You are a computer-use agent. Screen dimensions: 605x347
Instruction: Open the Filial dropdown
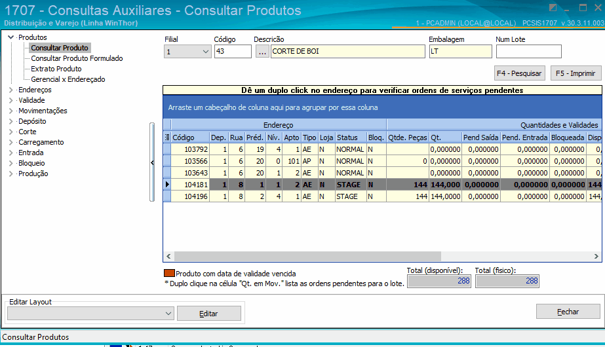tap(205, 51)
